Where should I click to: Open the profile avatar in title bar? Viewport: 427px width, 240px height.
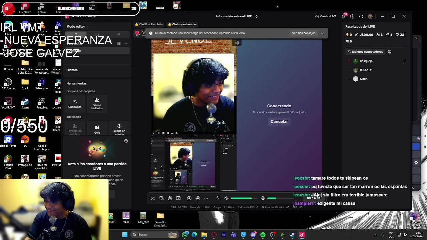[370, 16]
